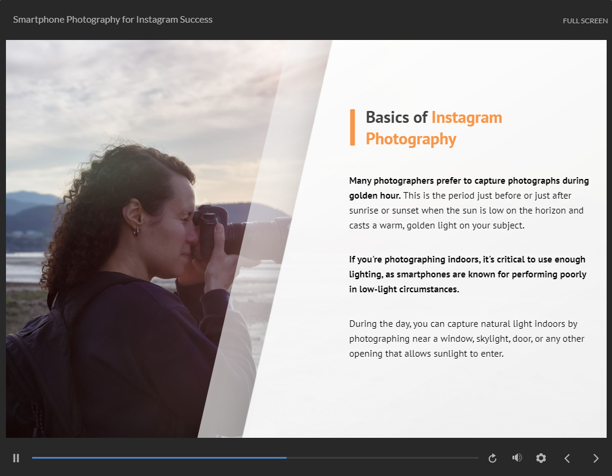
Task: Enter FULL SCREEN mode
Action: (585, 21)
